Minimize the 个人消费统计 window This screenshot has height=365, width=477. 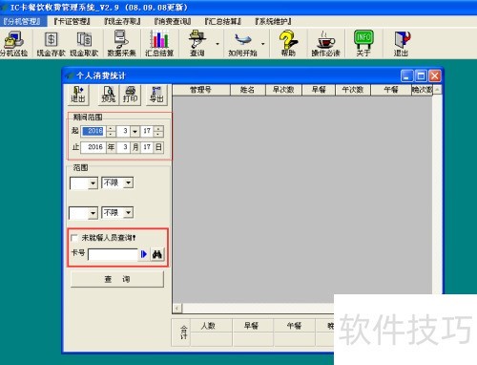click(x=406, y=75)
